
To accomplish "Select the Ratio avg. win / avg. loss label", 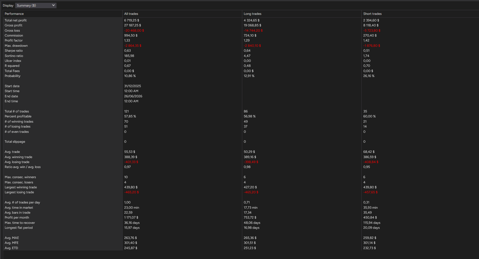I will point(23,167).
